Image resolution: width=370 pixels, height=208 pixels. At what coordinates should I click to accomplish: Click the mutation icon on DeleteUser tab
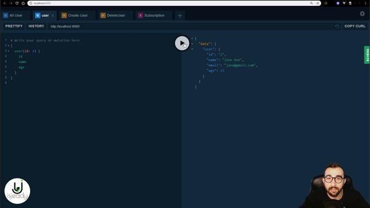[103, 16]
